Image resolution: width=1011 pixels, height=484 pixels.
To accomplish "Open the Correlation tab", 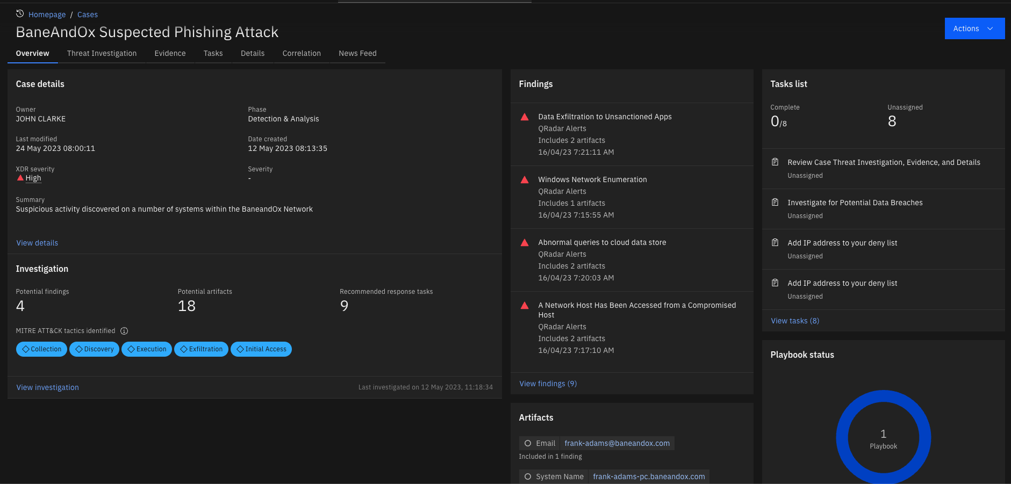I will click(302, 53).
